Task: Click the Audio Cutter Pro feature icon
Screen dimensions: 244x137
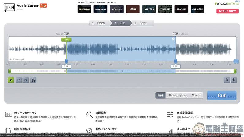Action: point(8,114)
